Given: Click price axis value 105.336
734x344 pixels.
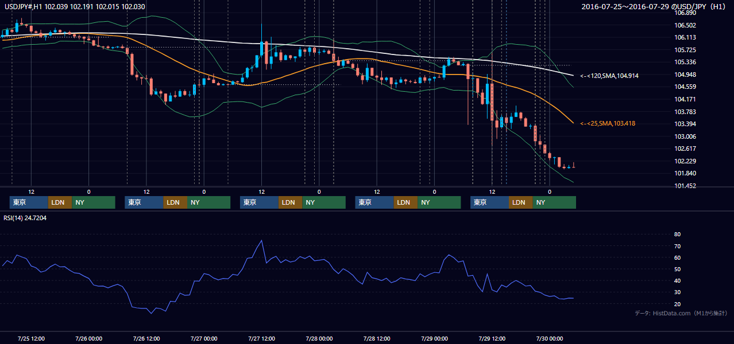Looking at the screenshot, I should point(686,62).
